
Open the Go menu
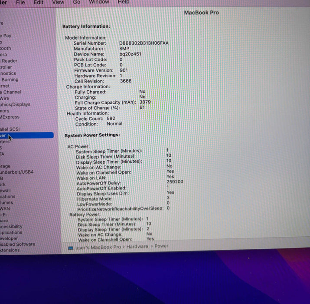click(x=76, y=2)
